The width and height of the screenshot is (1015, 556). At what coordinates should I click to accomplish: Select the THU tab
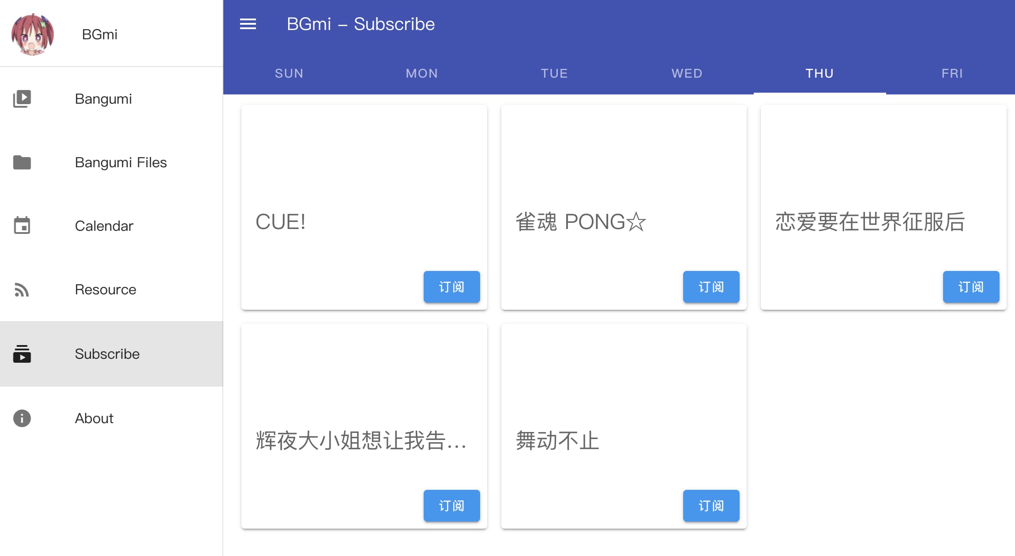pyautogui.click(x=819, y=73)
